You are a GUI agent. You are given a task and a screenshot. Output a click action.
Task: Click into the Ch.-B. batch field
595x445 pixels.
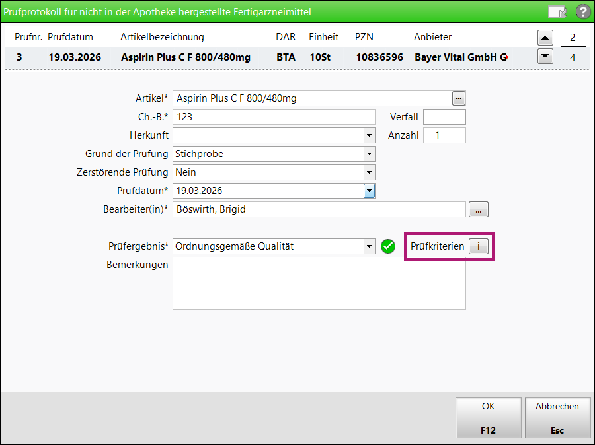[273, 117]
